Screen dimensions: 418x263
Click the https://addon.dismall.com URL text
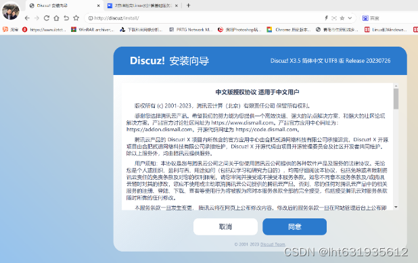click(160, 130)
